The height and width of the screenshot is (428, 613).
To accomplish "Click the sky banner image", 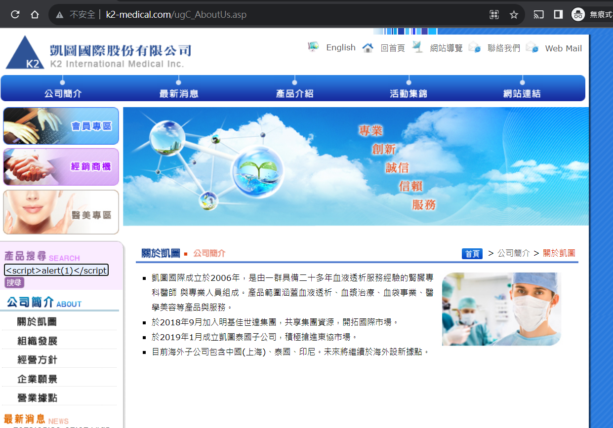I will (356, 166).
